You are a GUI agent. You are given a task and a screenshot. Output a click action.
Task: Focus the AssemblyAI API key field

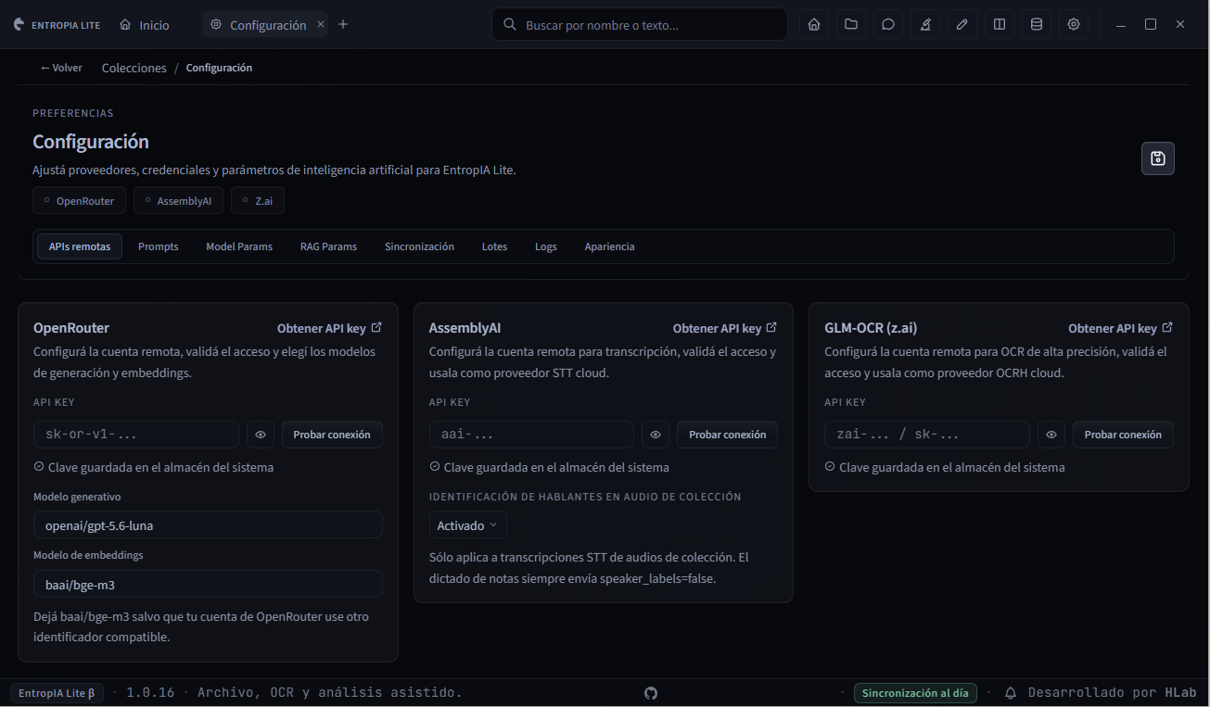531,435
